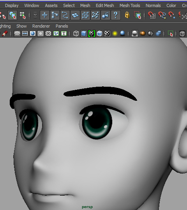
Task: Enable snap to grids magnet
Action: coord(152,15)
